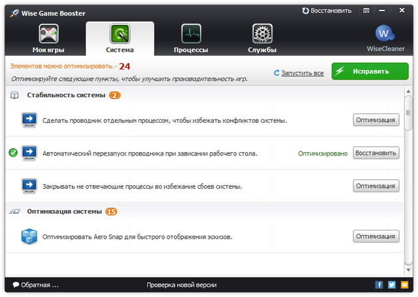Click the Aero Snap cube icon
This screenshot has height=297, width=418.
click(x=29, y=236)
